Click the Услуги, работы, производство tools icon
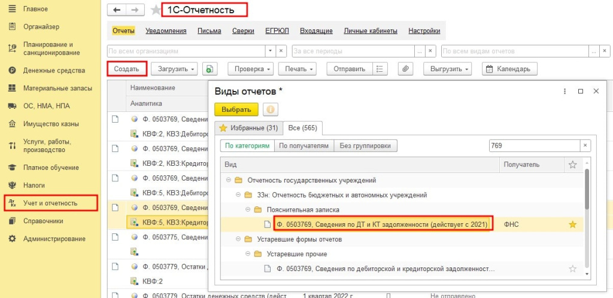 point(12,145)
